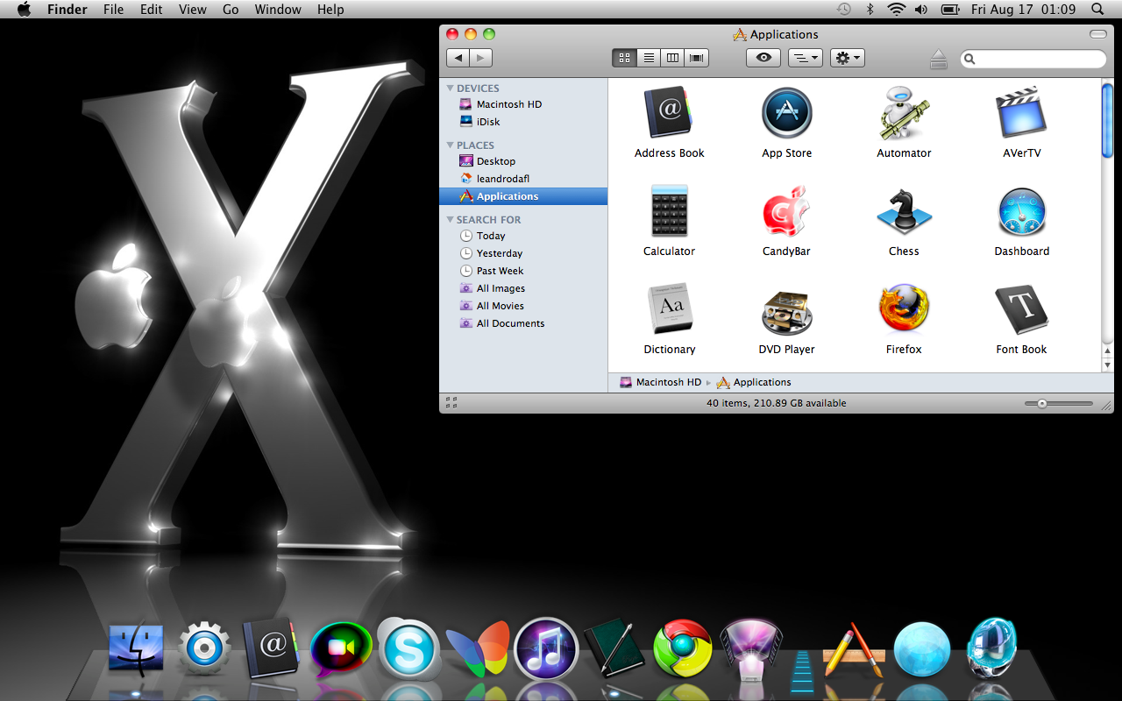Open the Applications folder in the Dock
This screenshot has width=1122, height=701.
(852, 650)
